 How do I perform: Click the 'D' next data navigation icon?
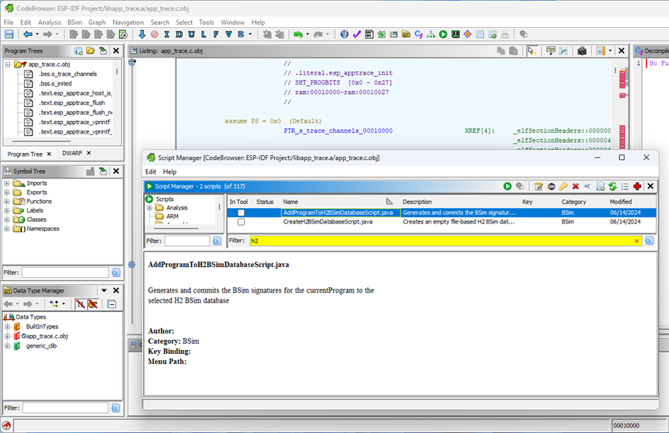(179, 34)
